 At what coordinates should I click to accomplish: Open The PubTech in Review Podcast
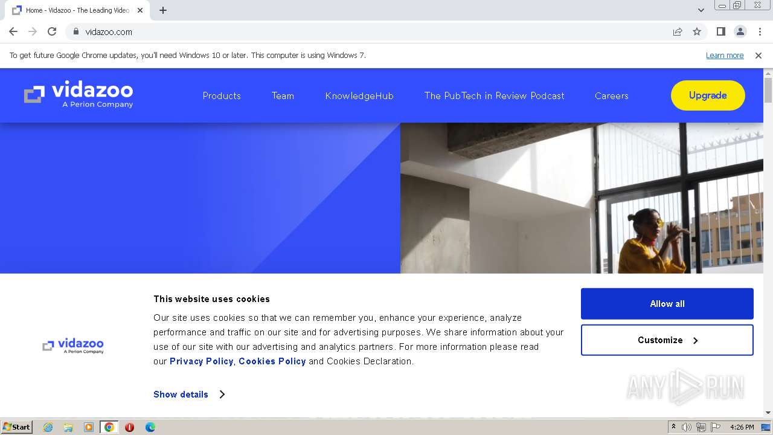[494, 95]
